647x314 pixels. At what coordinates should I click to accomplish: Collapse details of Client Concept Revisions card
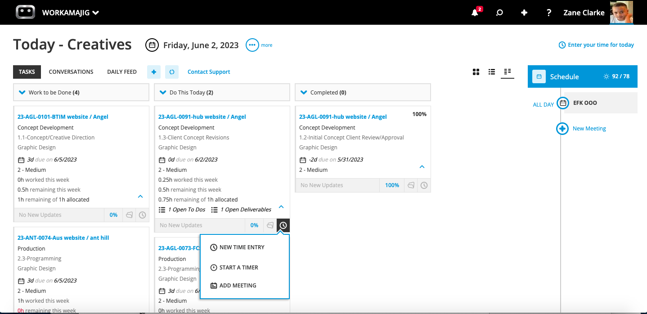[x=281, y=207]
